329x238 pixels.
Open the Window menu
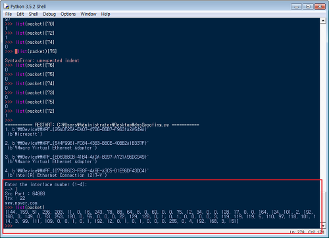pyautogui.click(x=88, y=14)
